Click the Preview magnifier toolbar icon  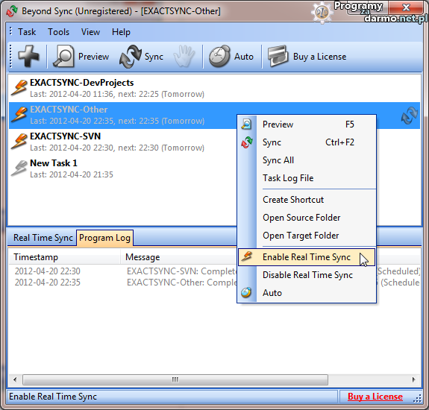coord(63,57)
